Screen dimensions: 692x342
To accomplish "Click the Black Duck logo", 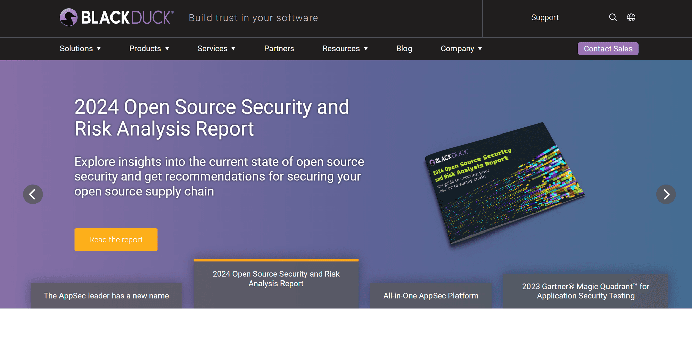I will point(116,17).
